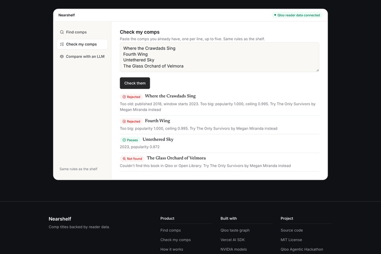381x254 pixels.
Task: Open the Find comps footer link
Action: point(170,230)
